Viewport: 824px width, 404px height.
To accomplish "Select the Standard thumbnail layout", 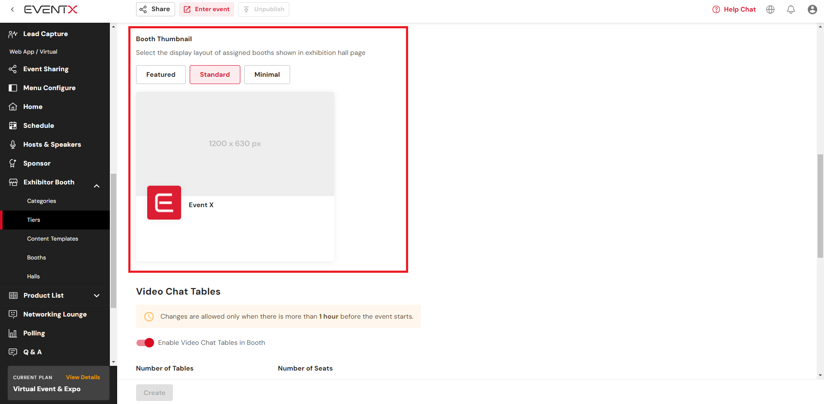I will coord(215,75).
